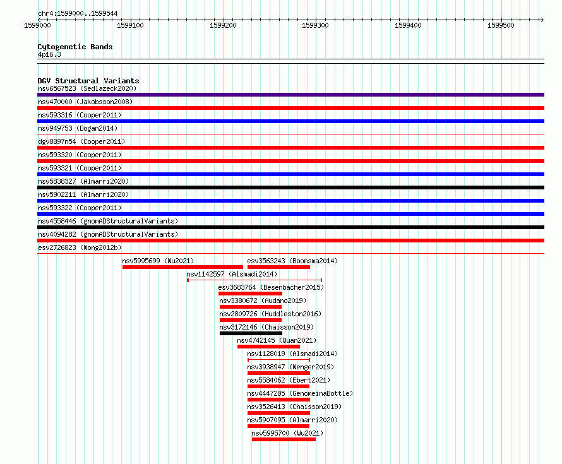Click the red nsv3380672 variant bar
The height and width of the screenshot is (464, 562).
(251, 307)
